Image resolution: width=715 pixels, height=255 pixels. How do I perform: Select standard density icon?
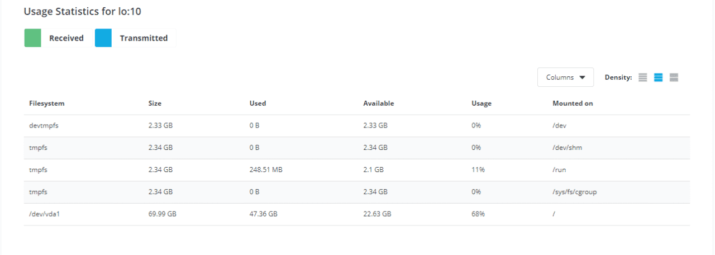[x=658, y=77]
